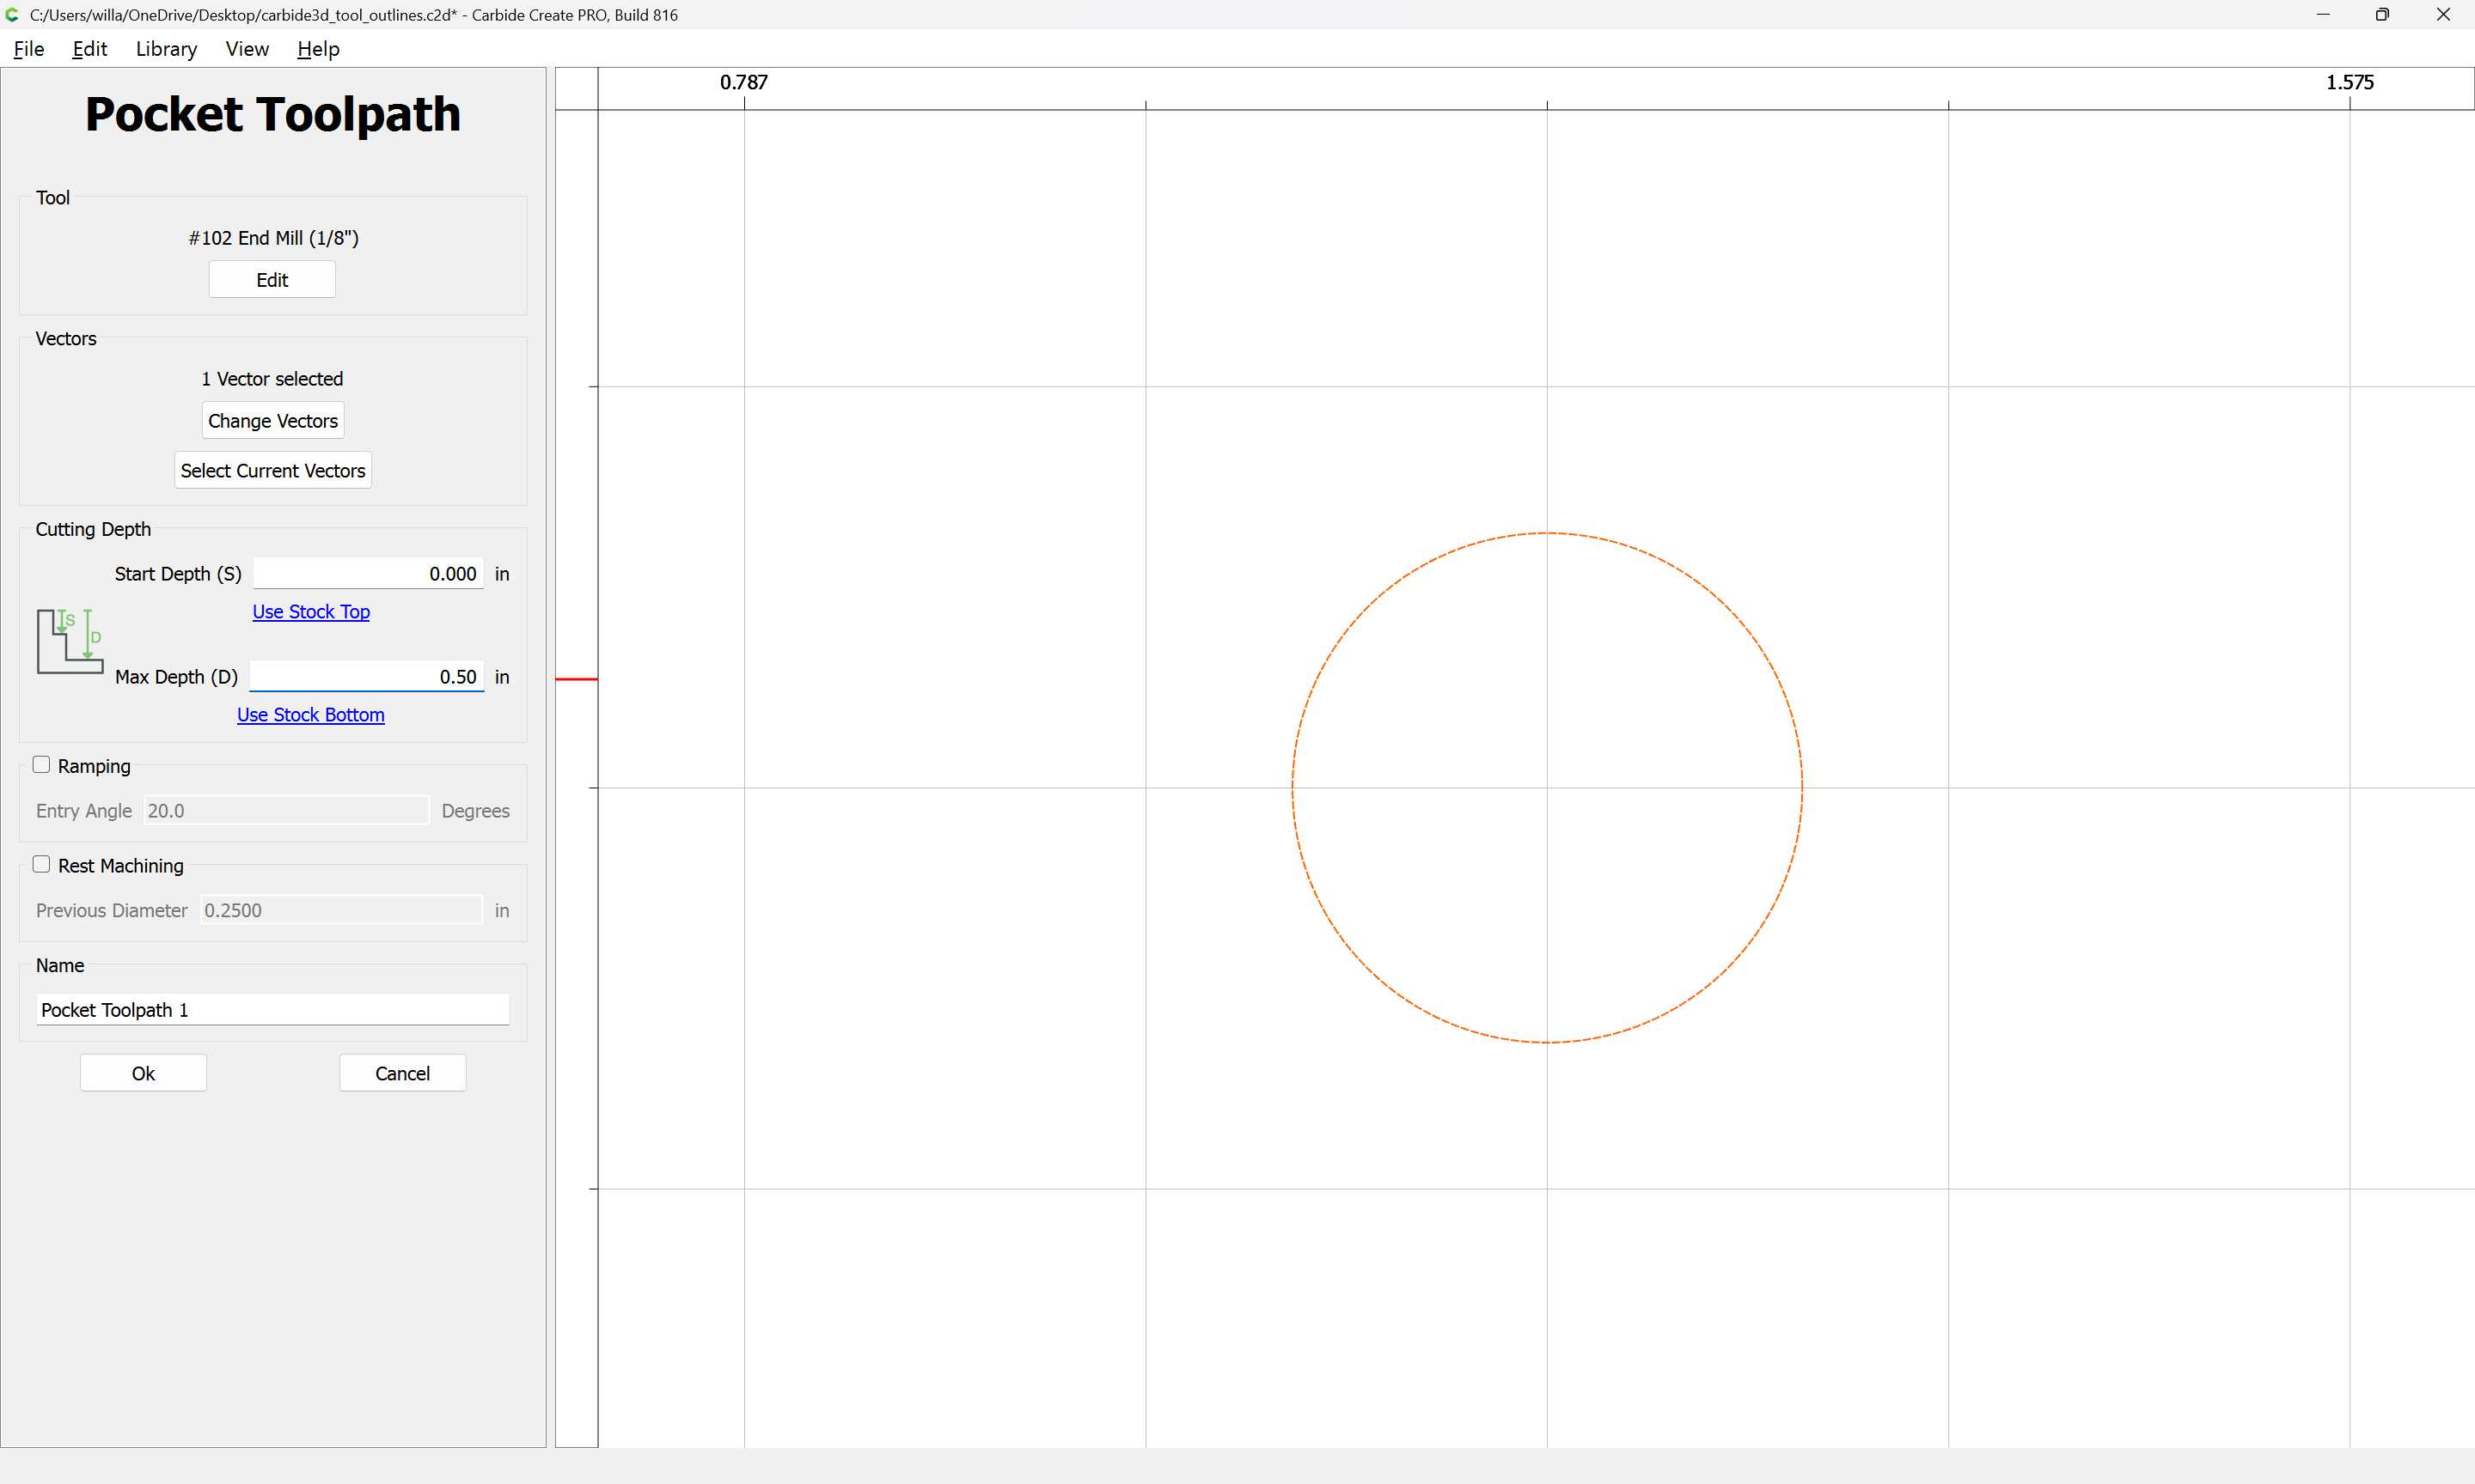
Task: Click the Max Depth input field
Action: [367, 677]
